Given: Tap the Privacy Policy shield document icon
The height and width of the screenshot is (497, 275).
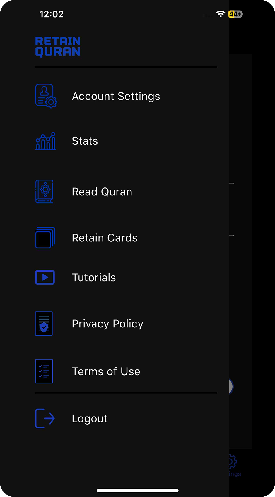Looking at the screenshot, I should (x=44, y=324).
